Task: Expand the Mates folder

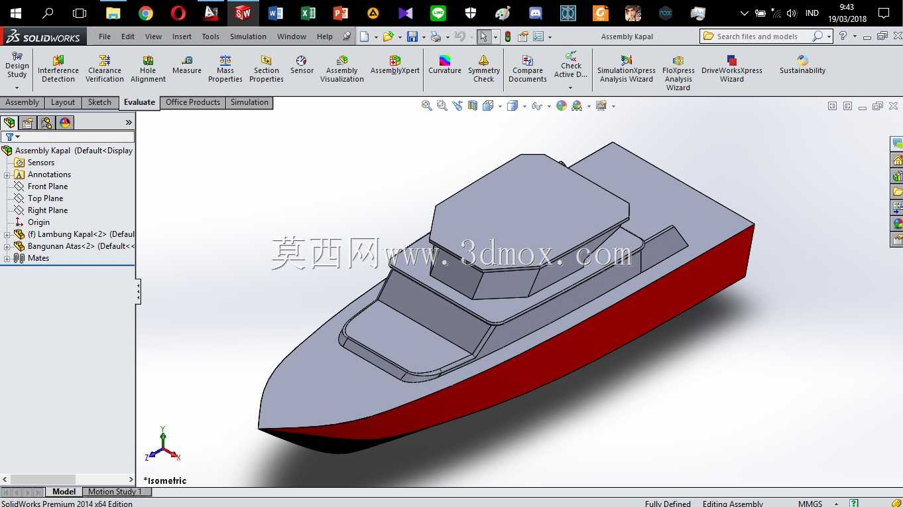Action: coord(7,258)
